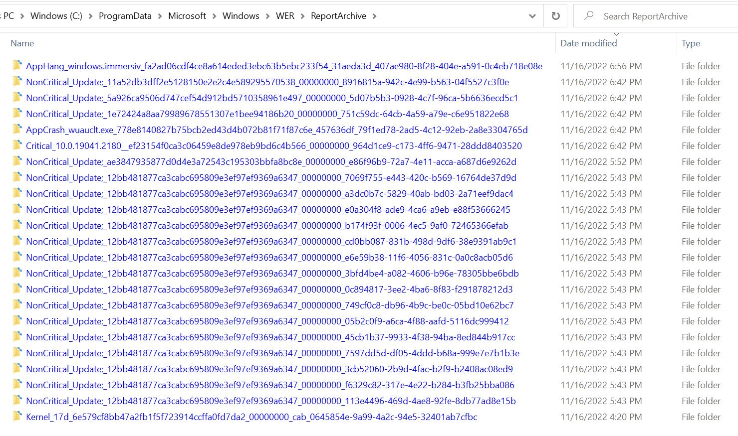Select NonCritical_Update folder ending 113e4496...8db77ad8e15b

click(x=270, y=401)
